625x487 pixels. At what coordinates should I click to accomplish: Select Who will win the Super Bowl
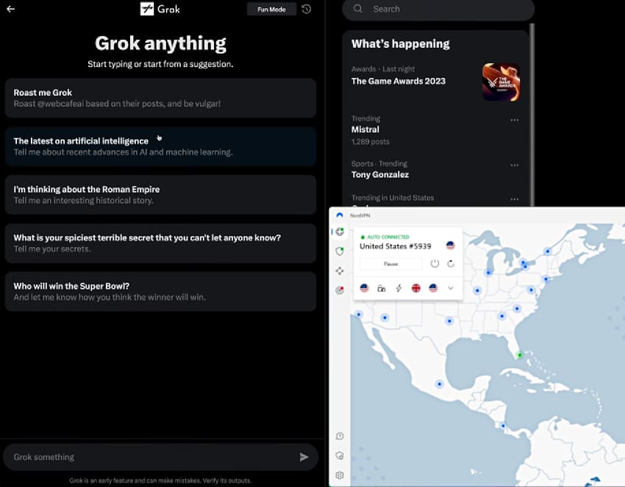160,292
